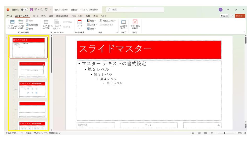Open the ファイル tab
The height and width of the screenshot is (141, 251).
9,16
